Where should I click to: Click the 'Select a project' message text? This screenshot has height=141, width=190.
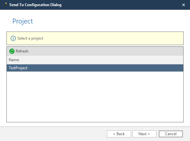coord(30,38)
